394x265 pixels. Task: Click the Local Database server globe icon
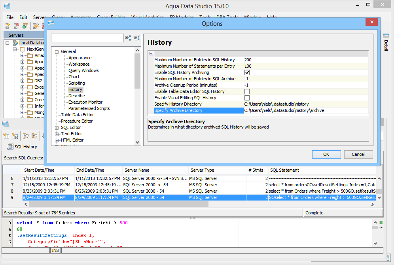point(15,43)
